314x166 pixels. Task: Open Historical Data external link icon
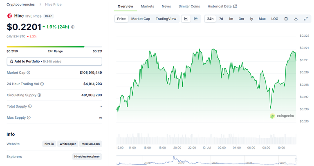pyautogui.click(x=235, y=7)
